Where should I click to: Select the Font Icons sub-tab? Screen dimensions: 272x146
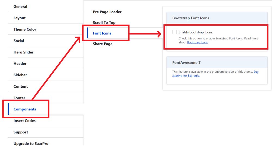coord(102,33)
